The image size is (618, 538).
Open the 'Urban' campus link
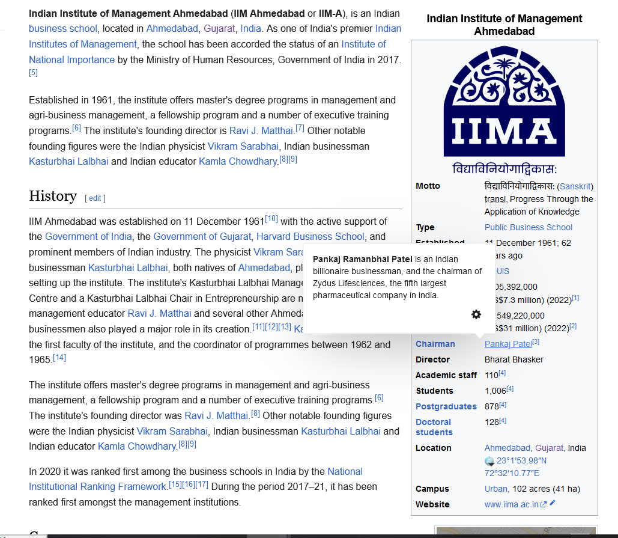pyautogui.click(x=496, y=489)
